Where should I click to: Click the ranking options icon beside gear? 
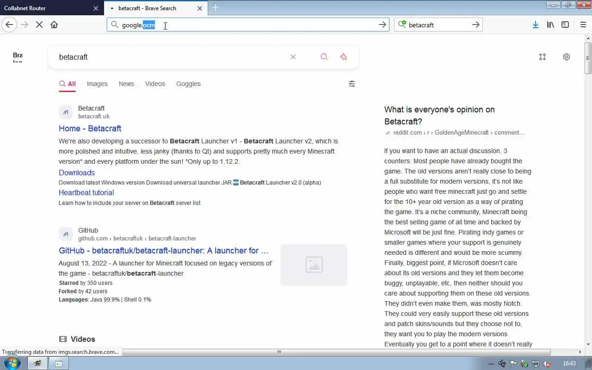tap(543, 57)
